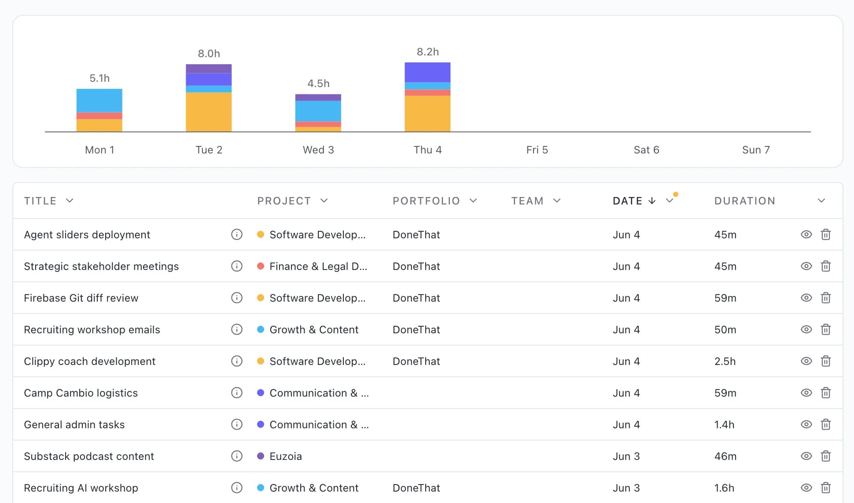Open the Strategic stakeholder meetings title
The image size is (854, 503).
[x=101, y=266]
